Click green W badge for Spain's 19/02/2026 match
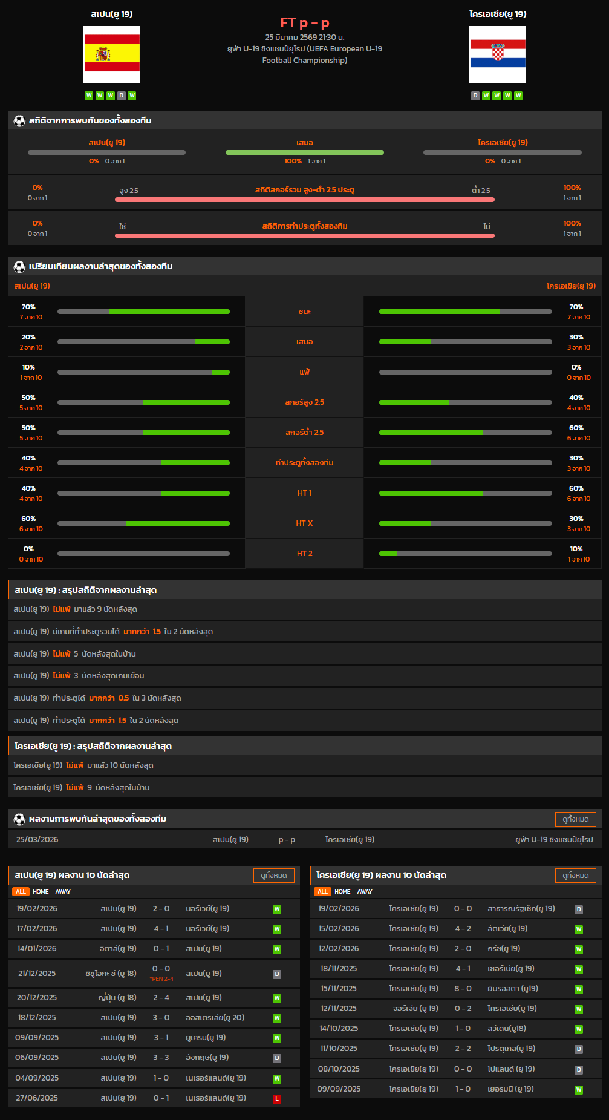This screenshot has width=609, height=1120. [x=277, y=909]
